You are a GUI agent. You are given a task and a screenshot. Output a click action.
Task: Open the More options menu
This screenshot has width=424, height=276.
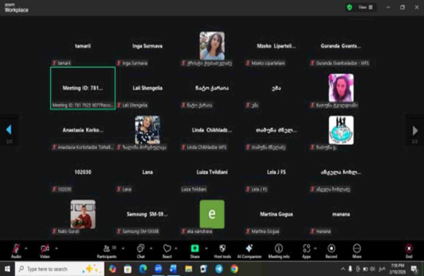click(x=357, y=249)
